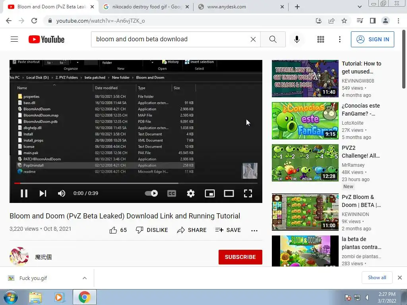Open the Chrome side panel icon
The width and height of the screenshot is (407, 305).
[x=373, y=21]
